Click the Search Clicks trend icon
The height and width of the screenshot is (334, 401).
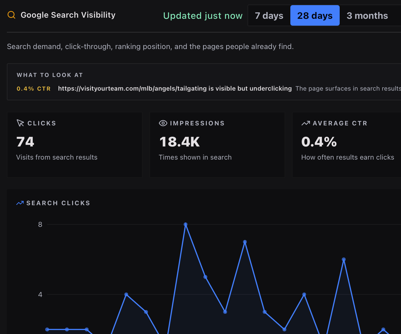(20, 203)
